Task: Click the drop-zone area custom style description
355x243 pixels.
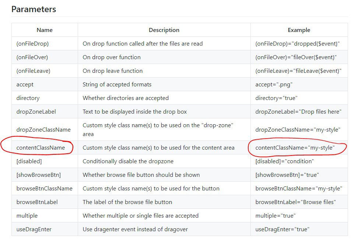Action: 158,130
